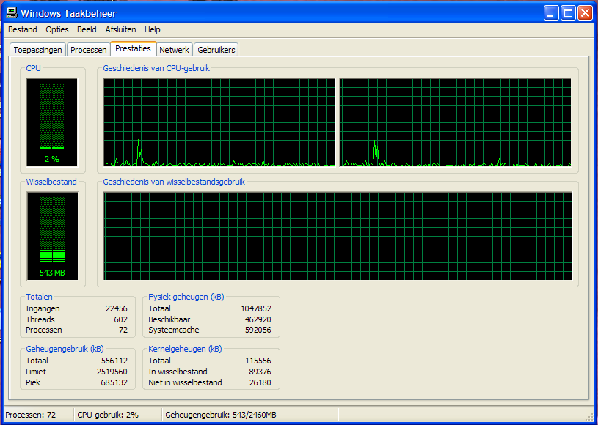The height and width of the screenshot is (425, 598).
Task: Click the 'Windows Taakbeheer' title text
Action: click(x=69, y=14)
